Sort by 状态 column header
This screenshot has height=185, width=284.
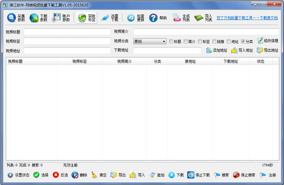coord(261,61)
